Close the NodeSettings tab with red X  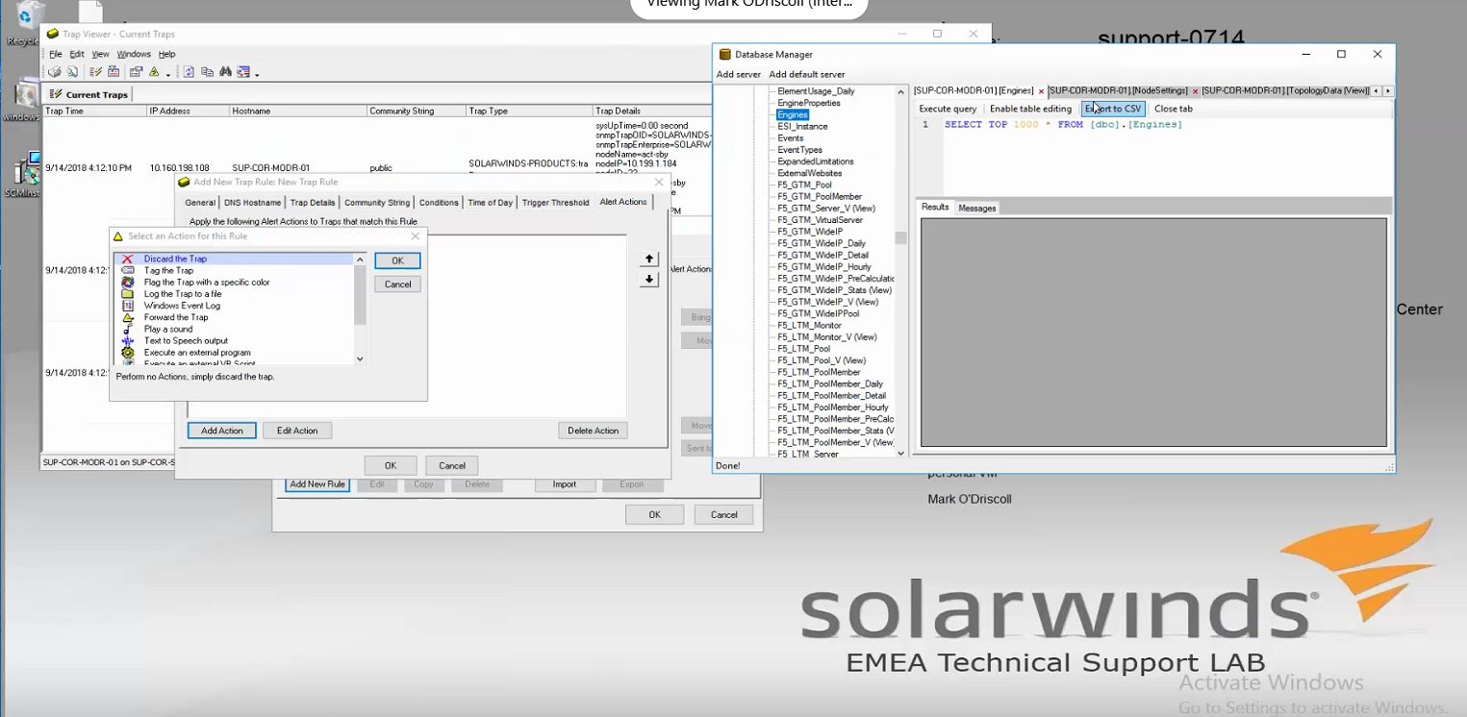(x=1195, y=91)
